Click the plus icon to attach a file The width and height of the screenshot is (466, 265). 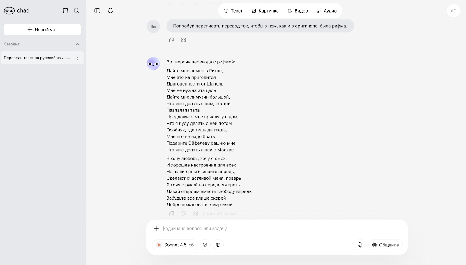pyautogui.click(x=156, y=228)
